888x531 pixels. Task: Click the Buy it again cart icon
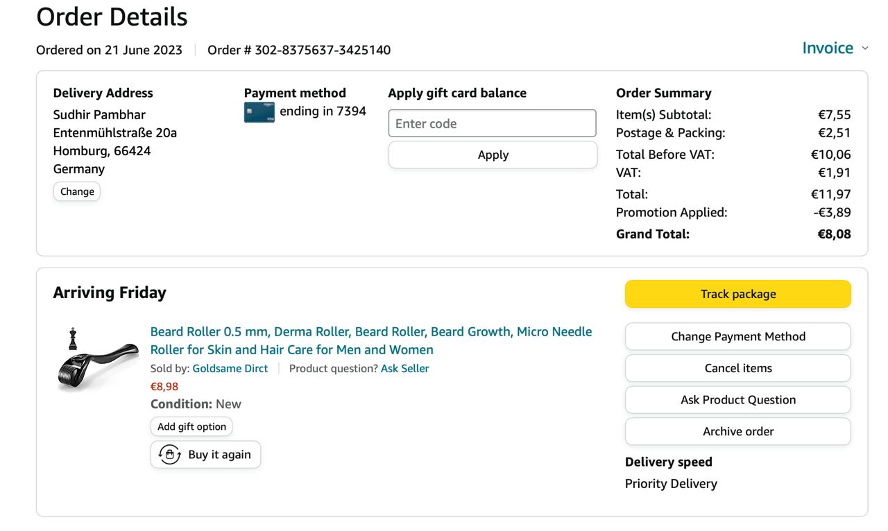[x=170, y=455]
